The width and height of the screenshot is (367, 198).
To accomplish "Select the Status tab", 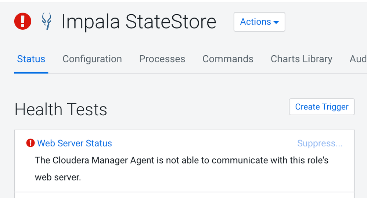I will 31,59.
